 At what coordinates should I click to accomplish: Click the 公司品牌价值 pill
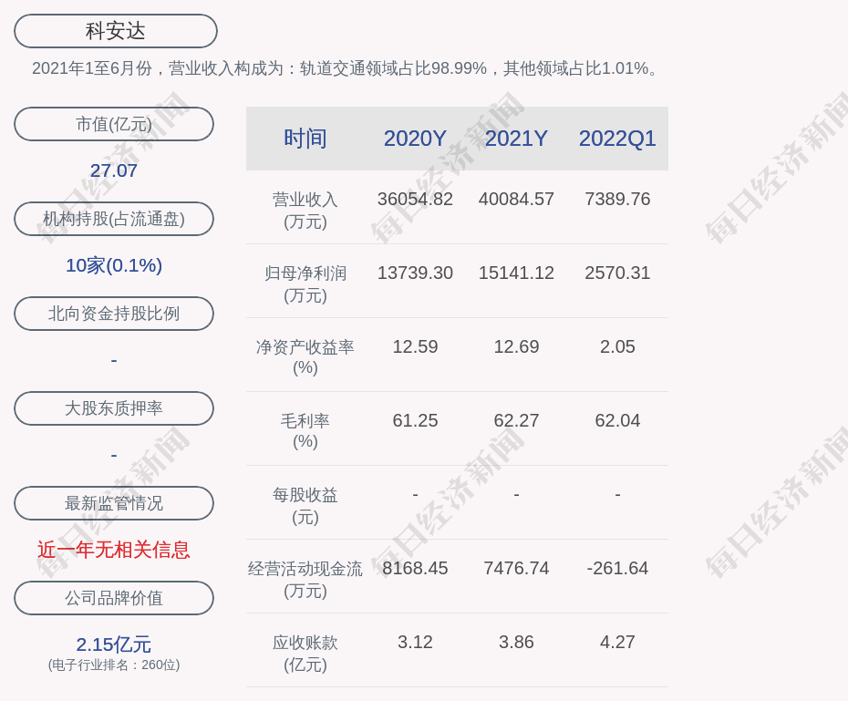[114, 598]
